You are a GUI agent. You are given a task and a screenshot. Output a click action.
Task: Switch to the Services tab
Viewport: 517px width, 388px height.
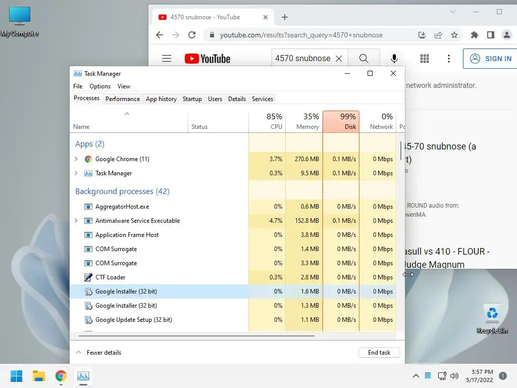click(263, 99)
